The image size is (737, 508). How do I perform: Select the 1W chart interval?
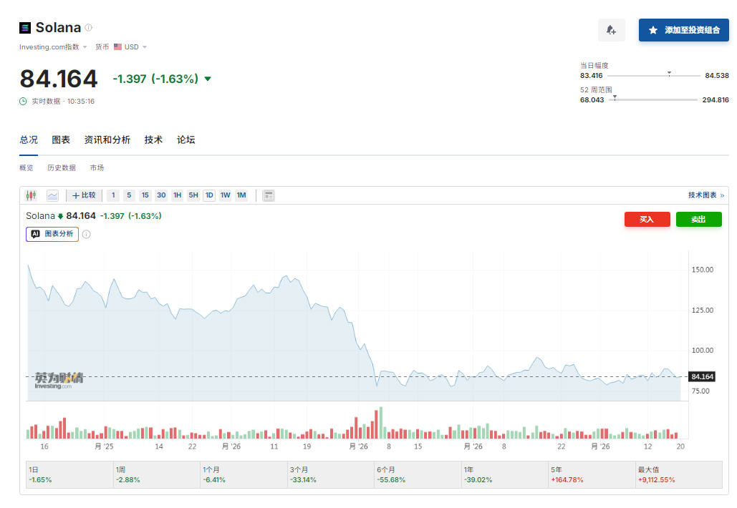click(225, 195)
